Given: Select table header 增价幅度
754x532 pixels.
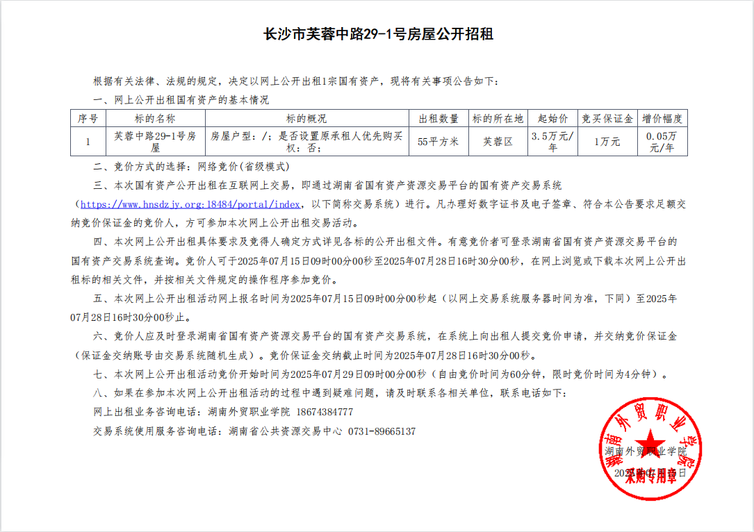Looking at the screenshot, I should click(x=662, y=118).
